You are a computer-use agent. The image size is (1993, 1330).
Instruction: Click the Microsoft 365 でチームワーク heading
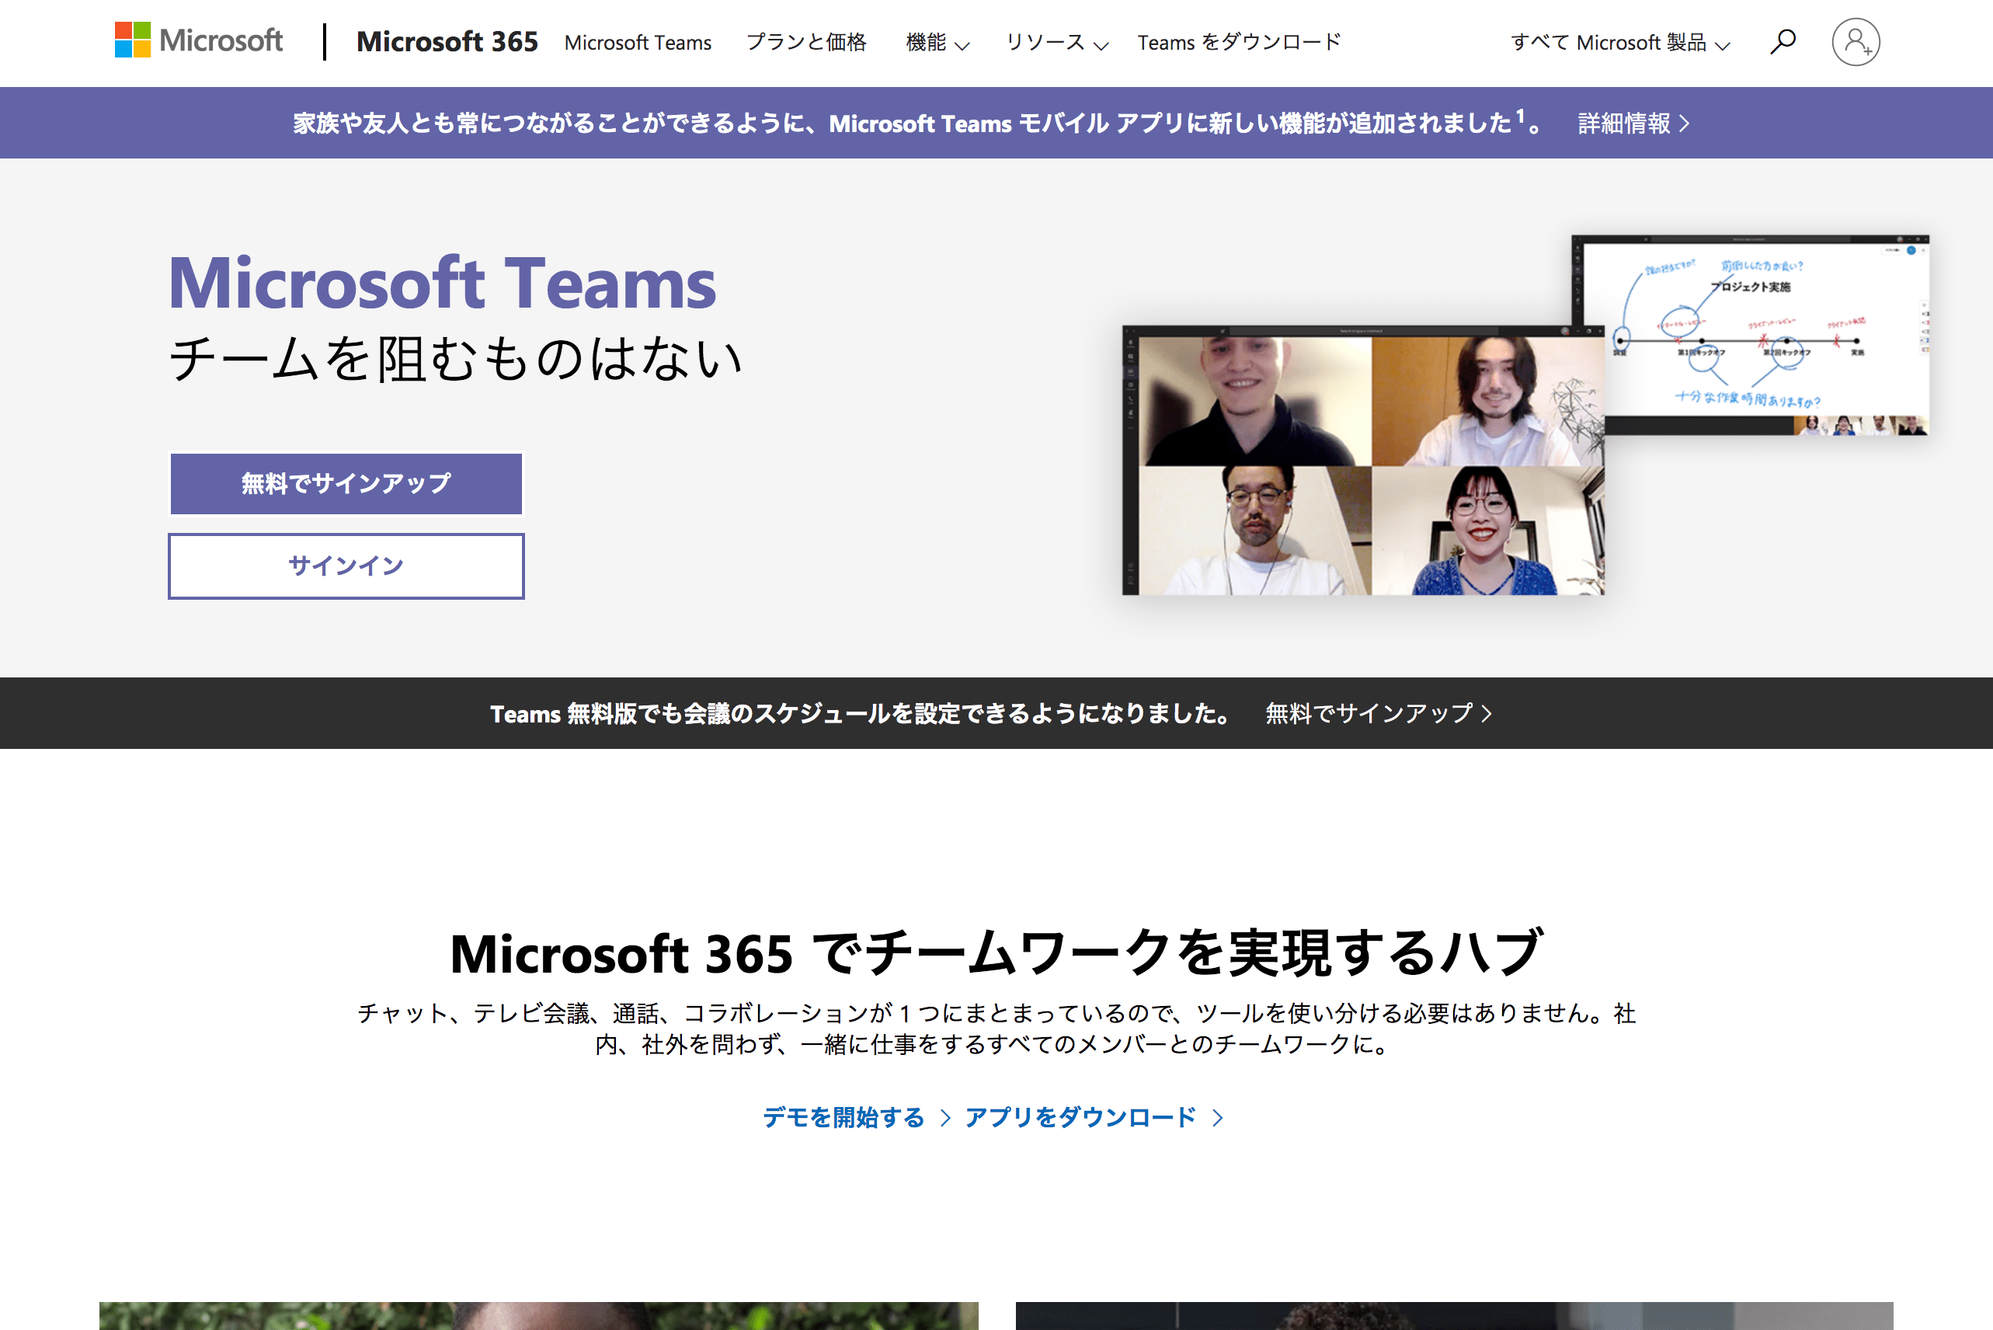996,952
